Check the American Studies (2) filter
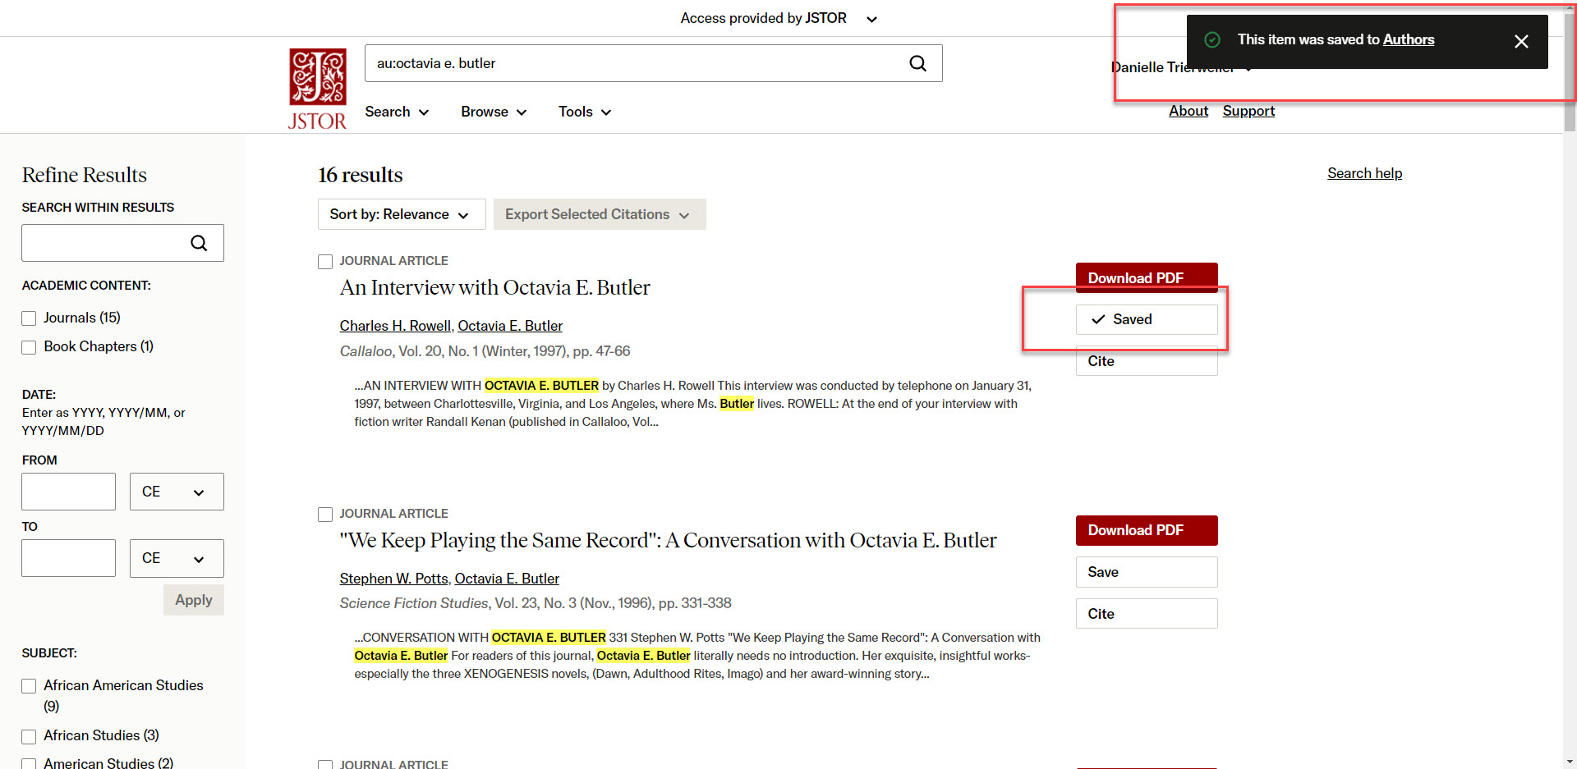Viewport: 1577px width, 769px height. (x=29, y=764)
